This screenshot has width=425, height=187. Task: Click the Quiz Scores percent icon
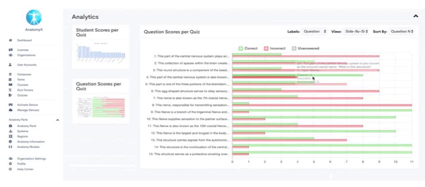[10, 90]
